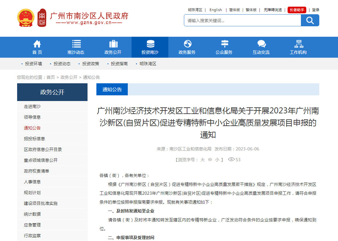338x241 pixels.
Task: Enable 无障碍浏览 accessibility mode
Action: pyautogui.click(x=273, y=10)
